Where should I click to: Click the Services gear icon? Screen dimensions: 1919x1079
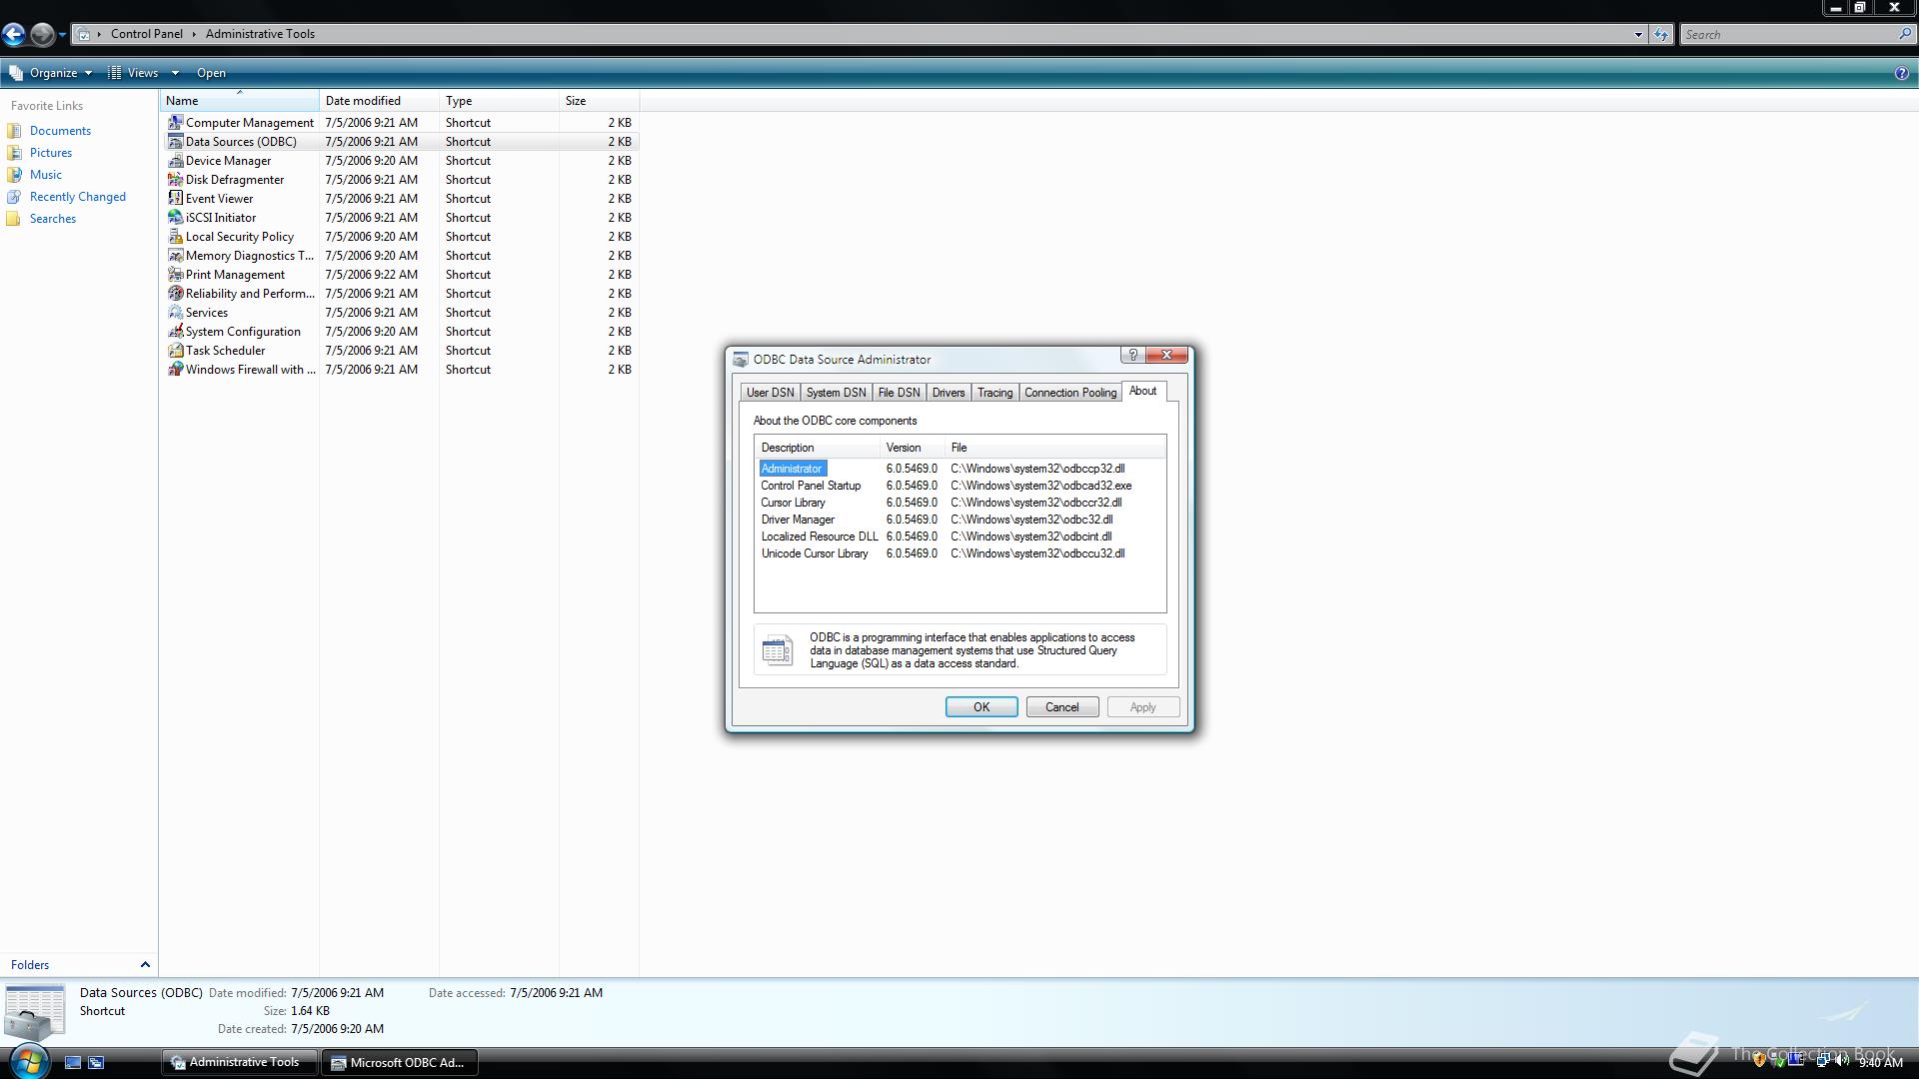pyautogui.click(x=175, y=313)
